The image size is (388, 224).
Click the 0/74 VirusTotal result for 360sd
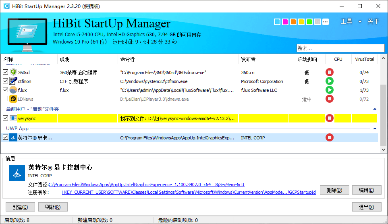(x=364, y=73)
